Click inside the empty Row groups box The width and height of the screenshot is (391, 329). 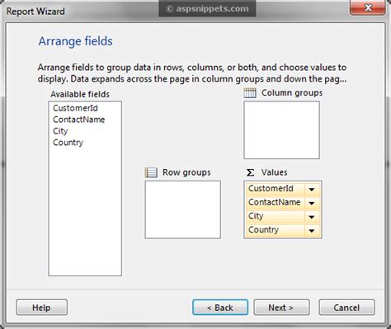tap(183, 209)
